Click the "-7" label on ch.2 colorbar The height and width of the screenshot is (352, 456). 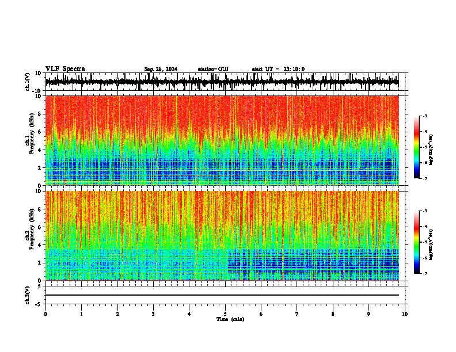(x=424, y=273)
